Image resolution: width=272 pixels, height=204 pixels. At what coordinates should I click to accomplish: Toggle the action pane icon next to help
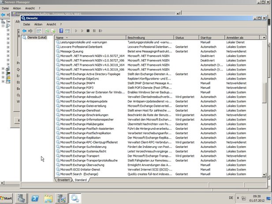click(x=67, y=31)
